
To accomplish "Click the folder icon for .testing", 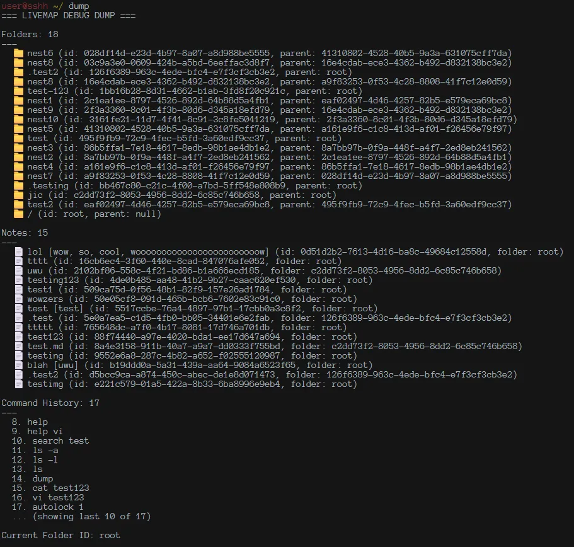I will [x=18, y=186].
